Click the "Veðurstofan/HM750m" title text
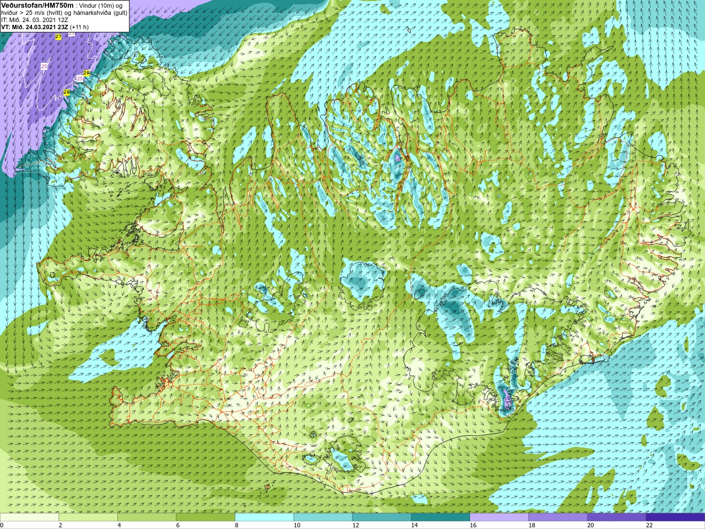Image resolution: width=705 pixels, height=529 pixels. pos(37,4)
